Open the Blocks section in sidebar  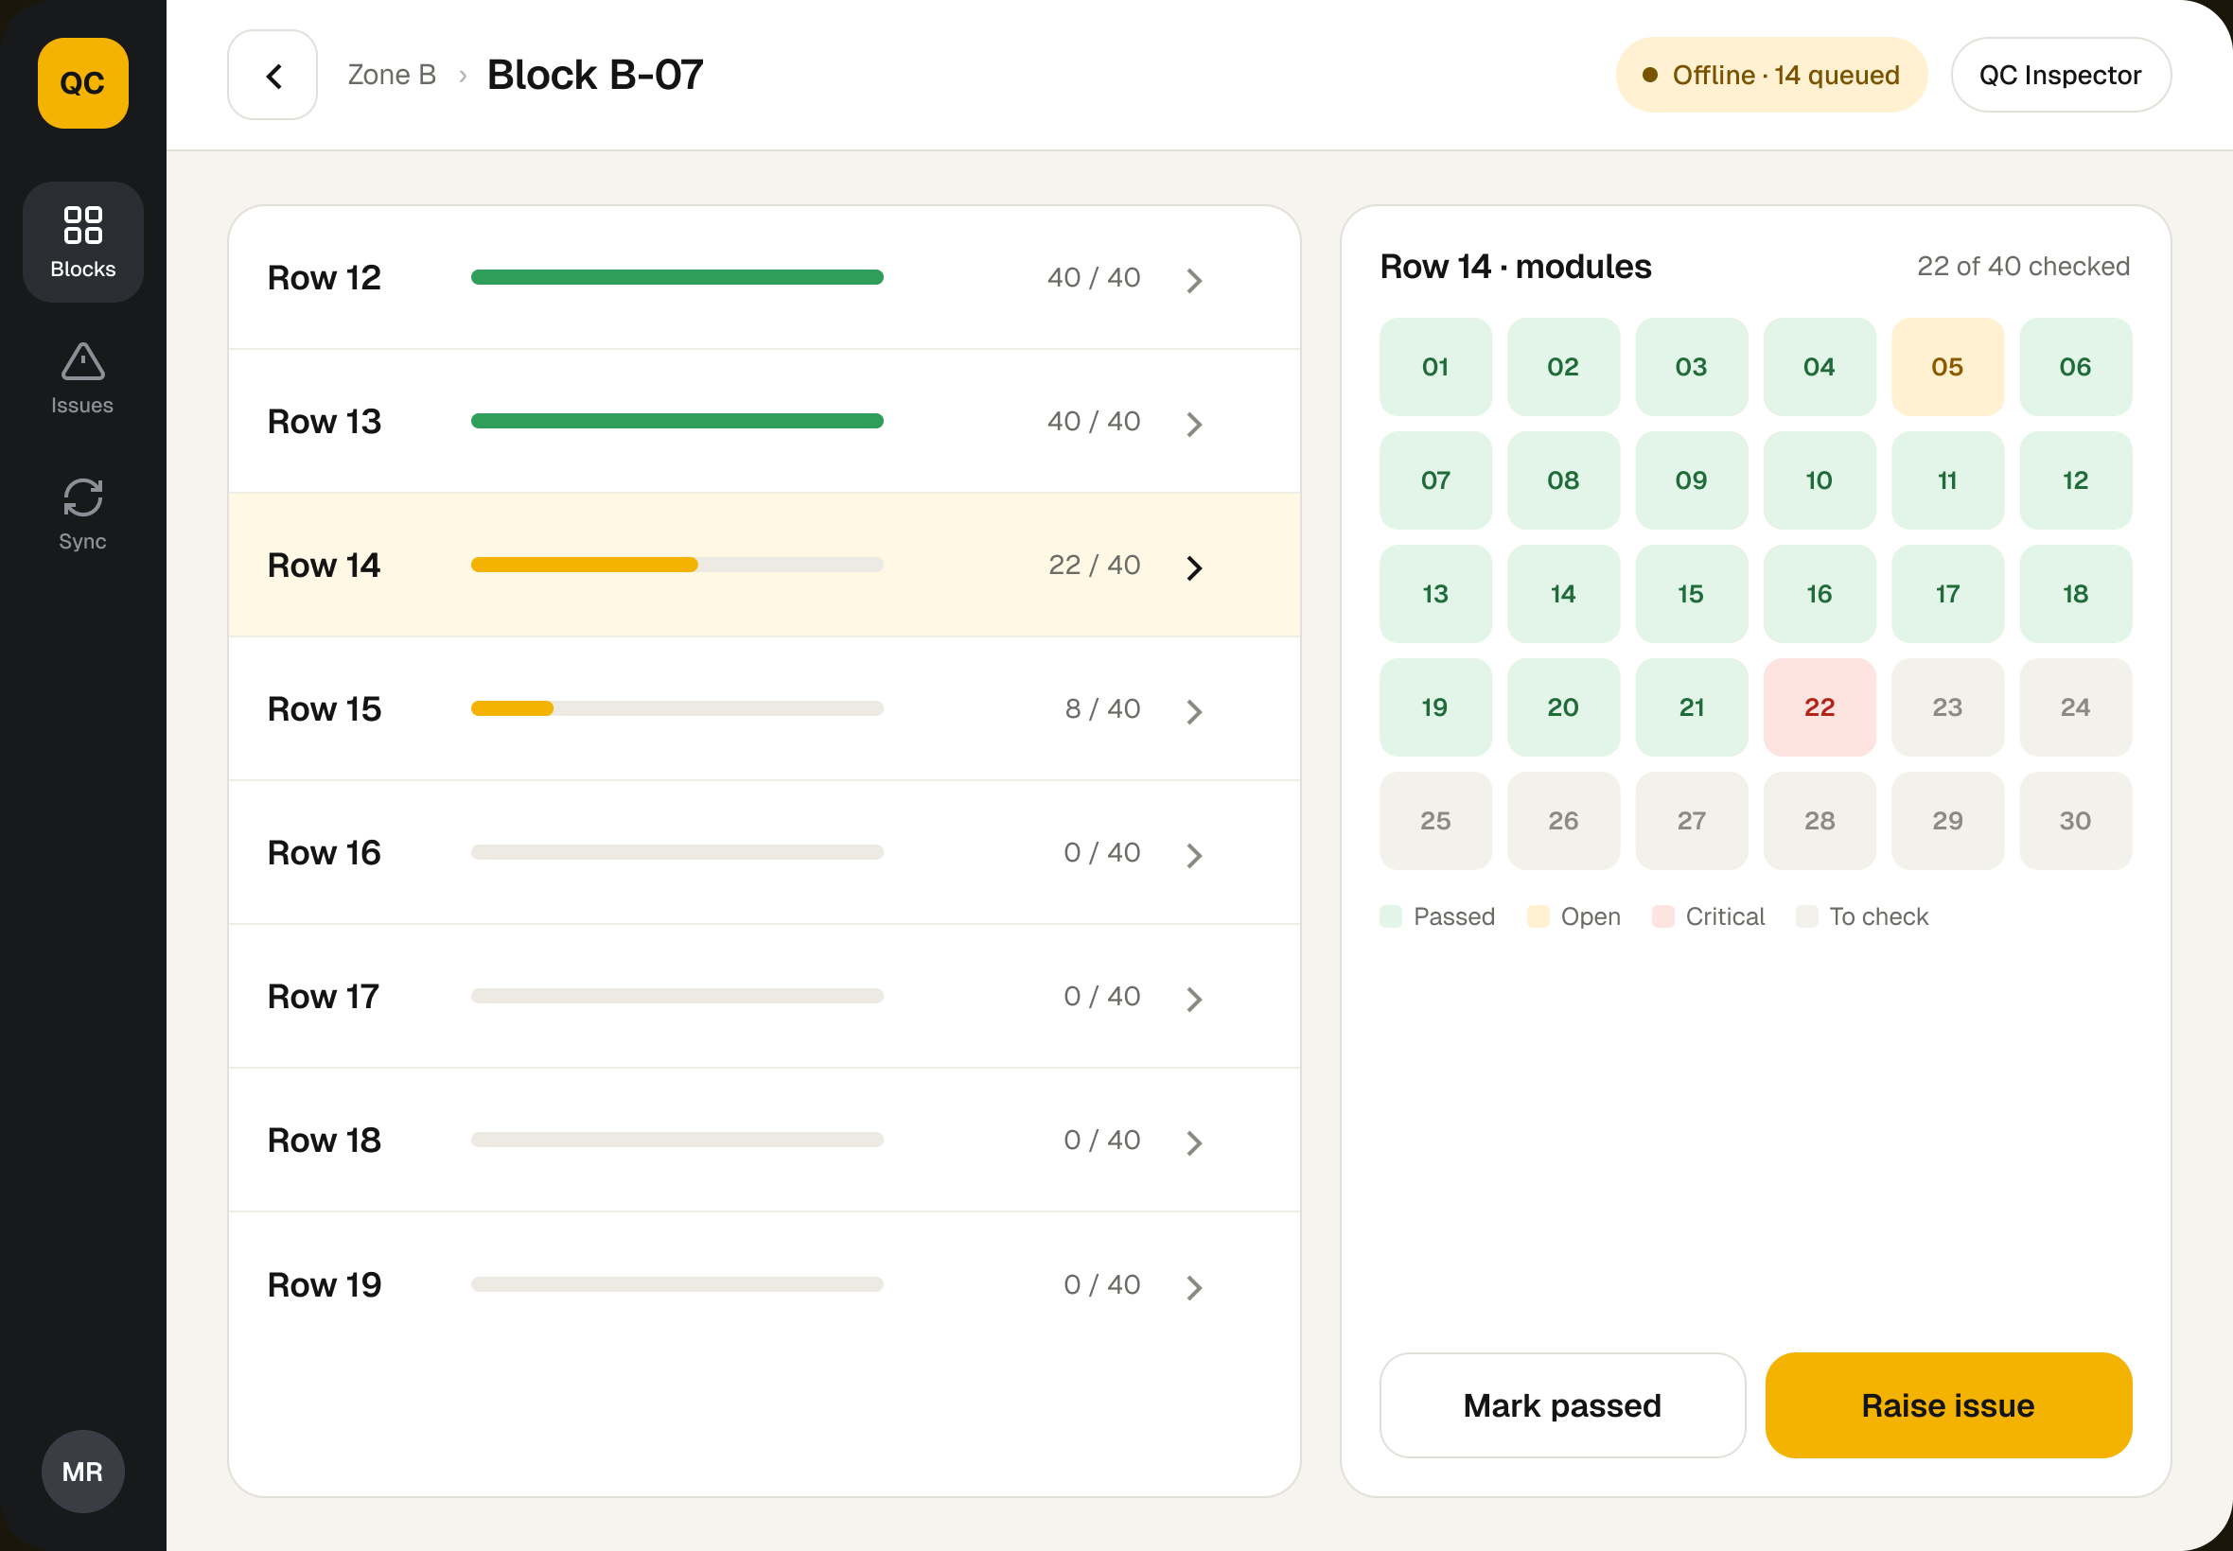[82, 242]
